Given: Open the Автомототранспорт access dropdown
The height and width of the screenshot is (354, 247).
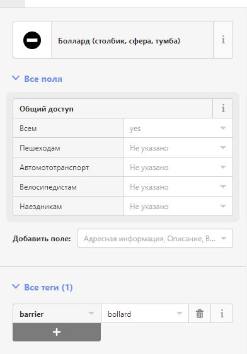Looking at the screenshot, I should (x=178, y=168).
